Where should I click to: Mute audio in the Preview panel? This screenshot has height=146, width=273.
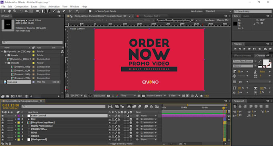coord(260,49)
